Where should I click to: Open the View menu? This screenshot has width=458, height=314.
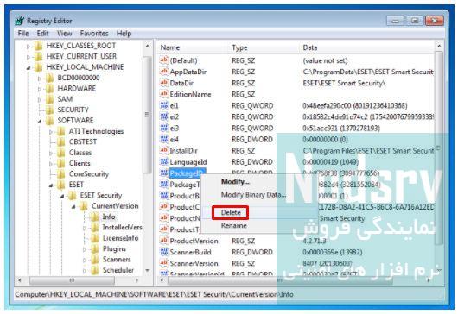[x=65, y=34]
